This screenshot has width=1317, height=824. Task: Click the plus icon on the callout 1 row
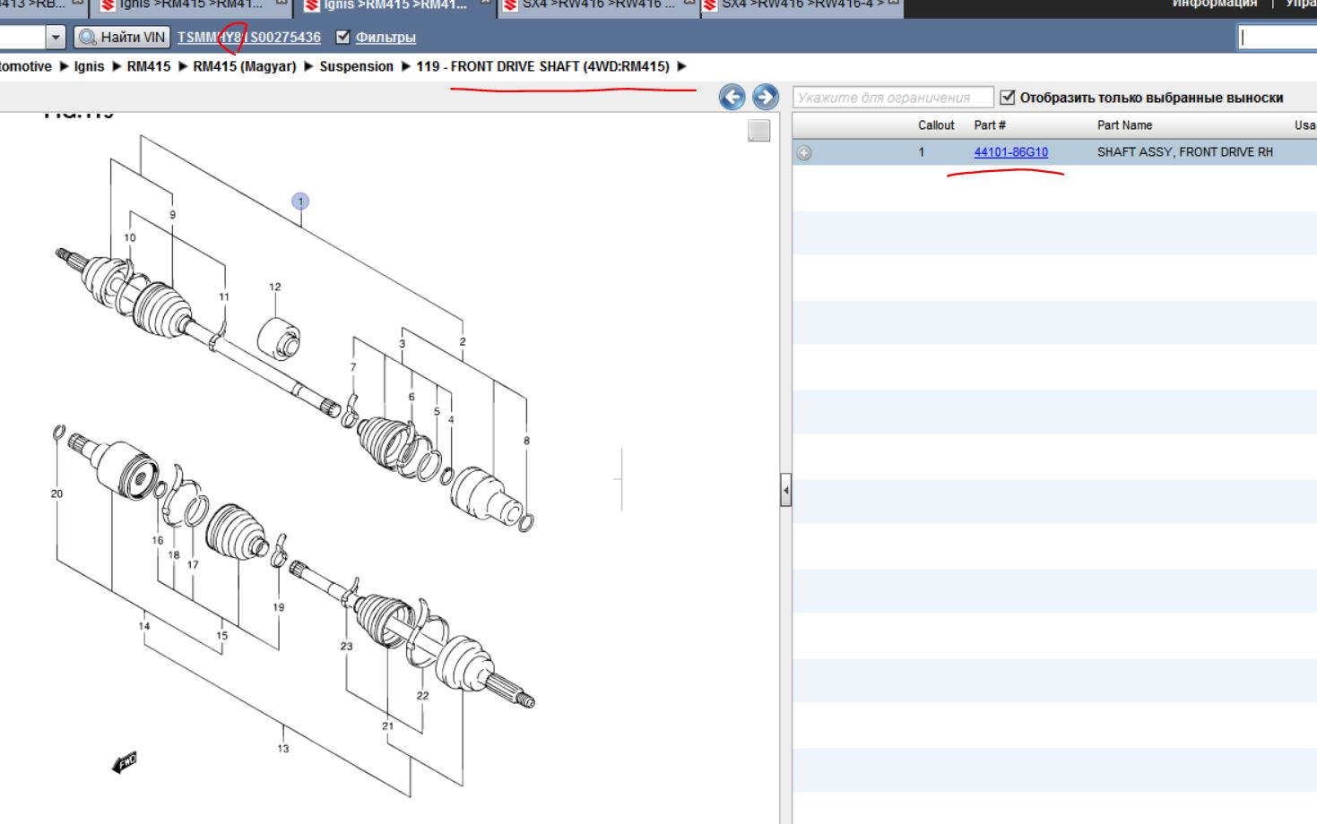click(x=804, y=153)
